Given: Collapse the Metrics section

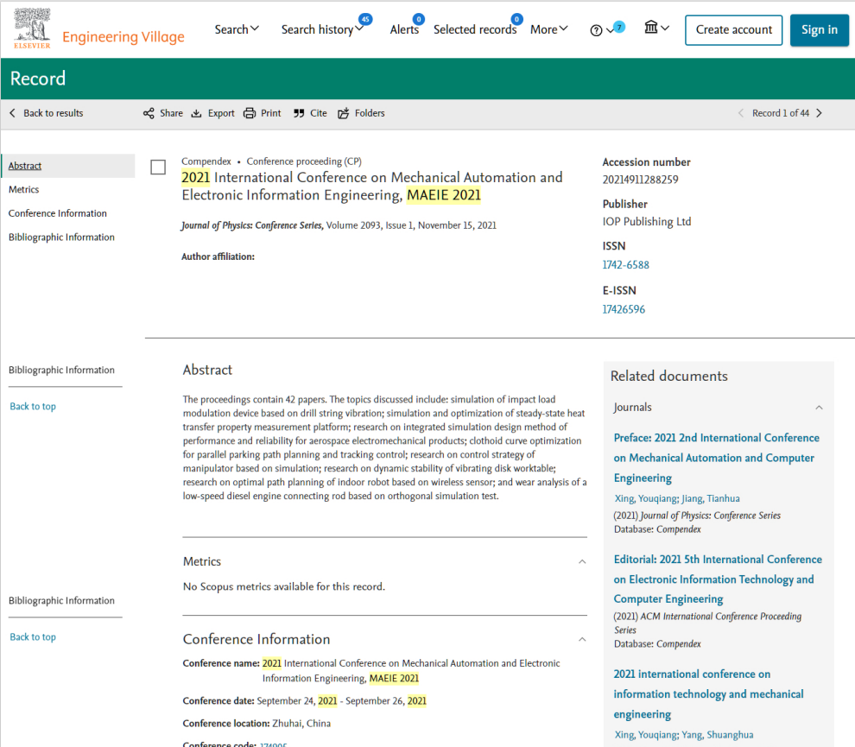Looking at the screenshot, I should click(582, 561).
